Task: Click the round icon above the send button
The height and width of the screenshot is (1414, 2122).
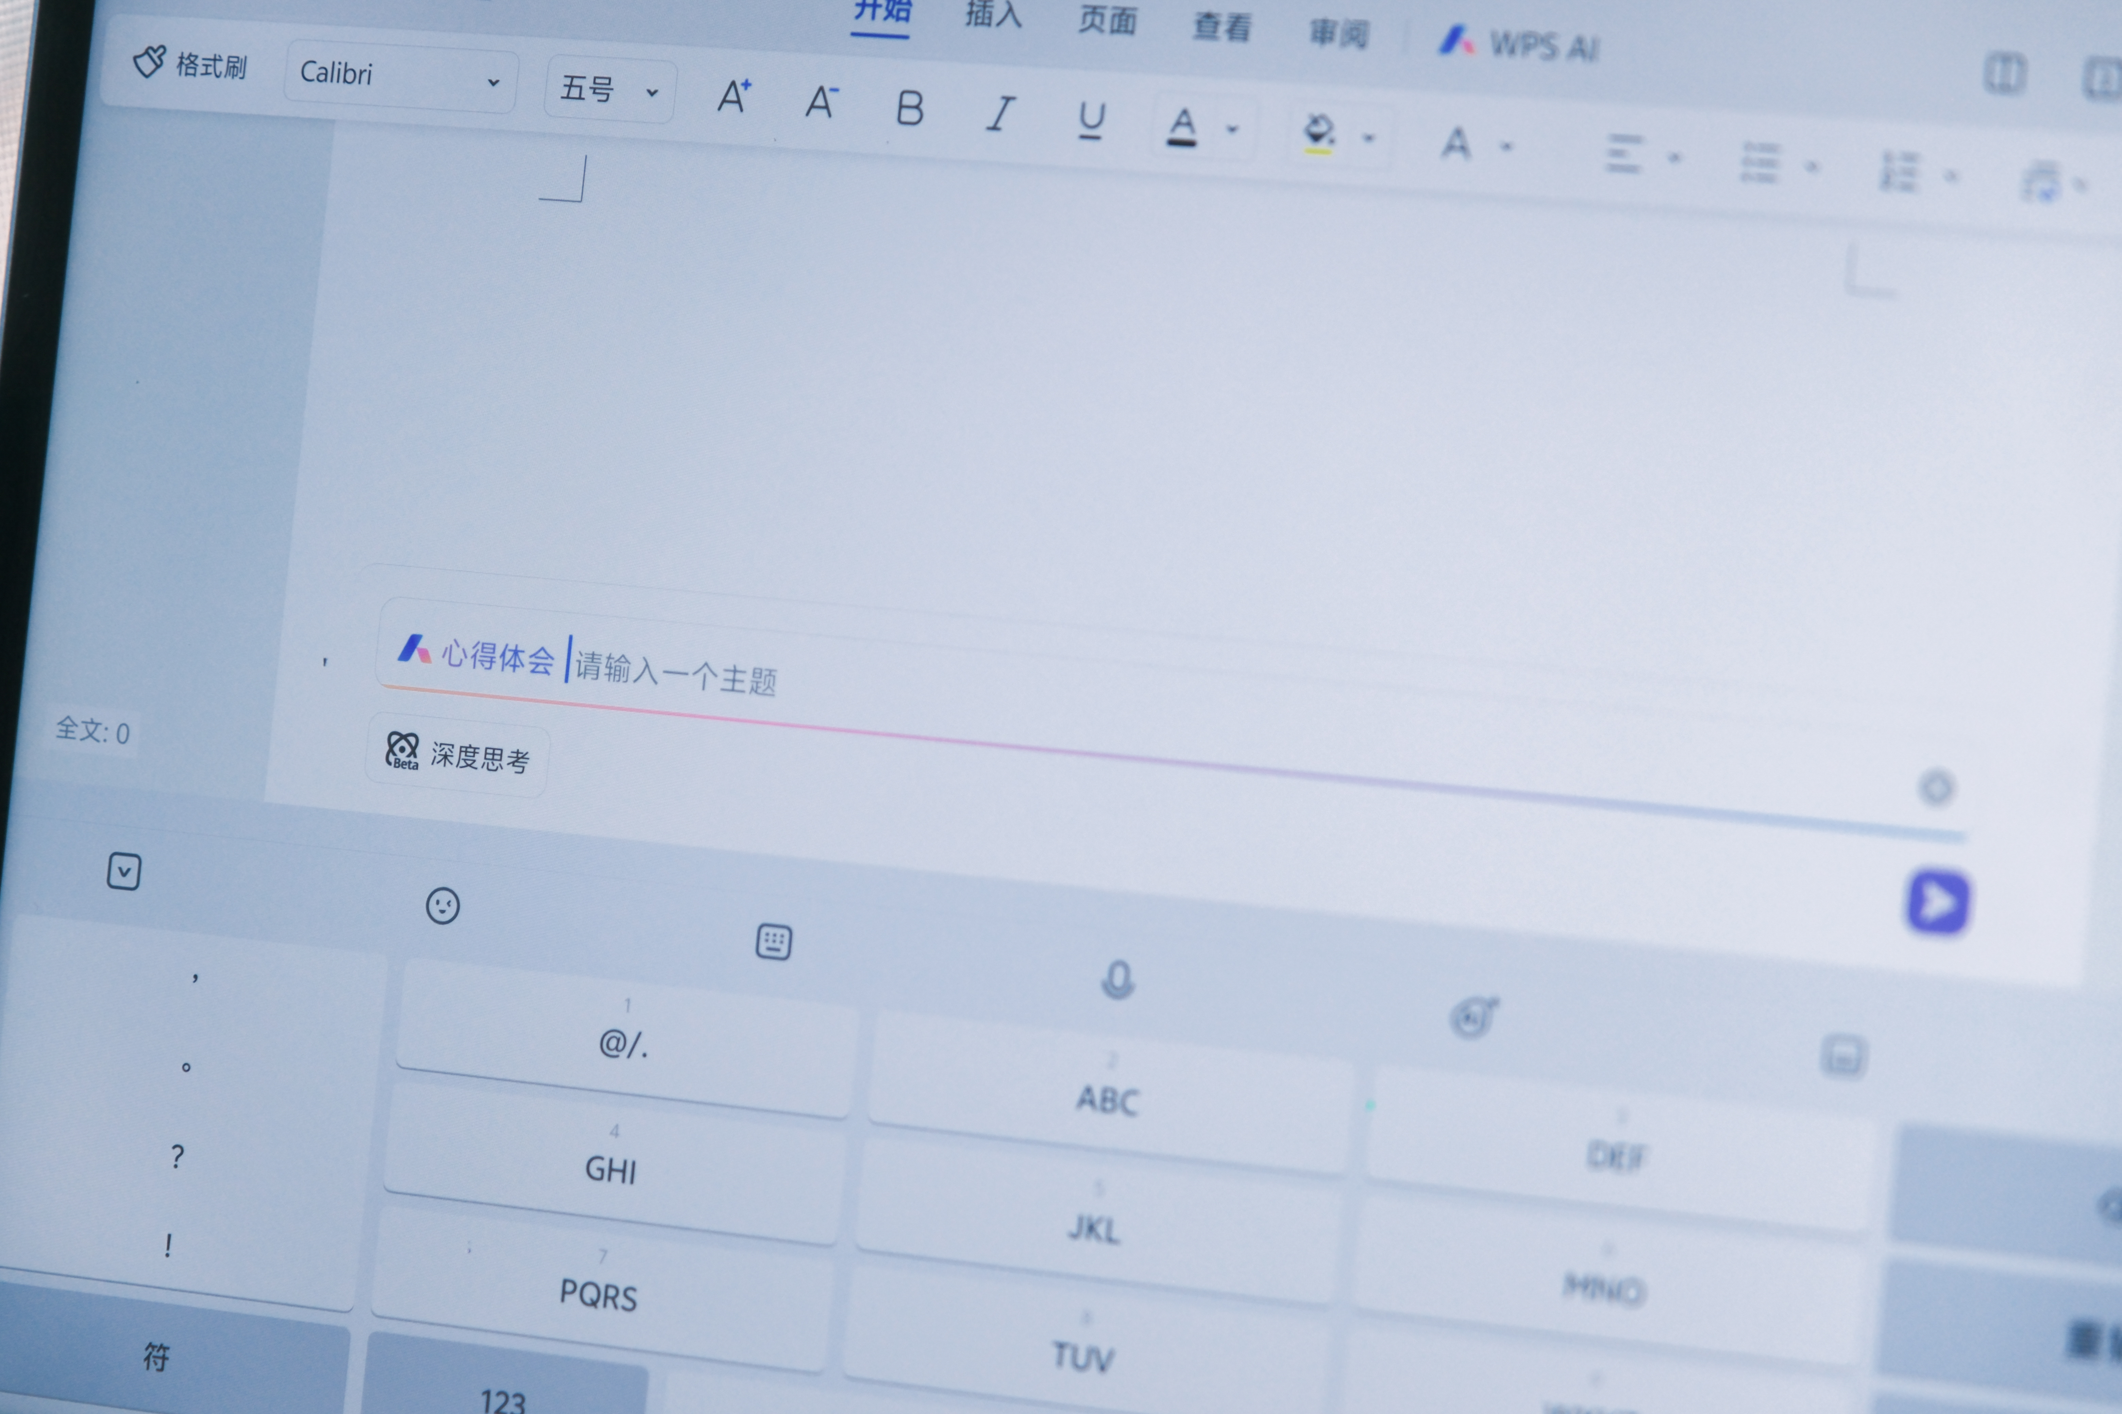Action: (1936, 787)
